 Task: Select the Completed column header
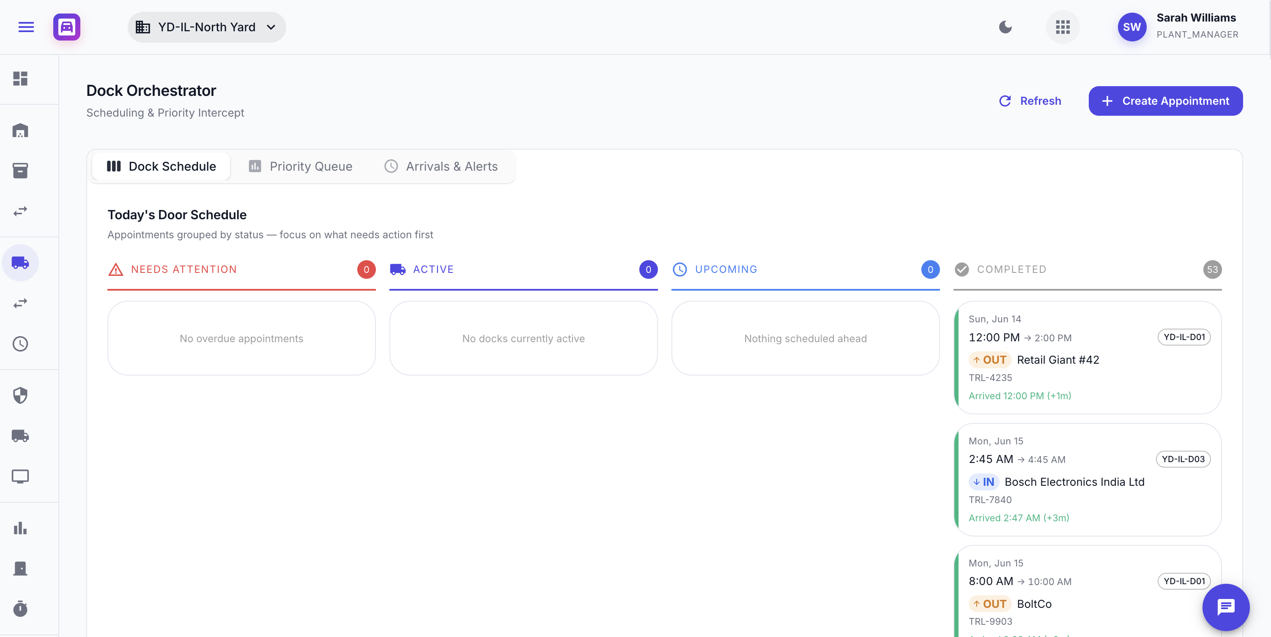point(1087,269)
